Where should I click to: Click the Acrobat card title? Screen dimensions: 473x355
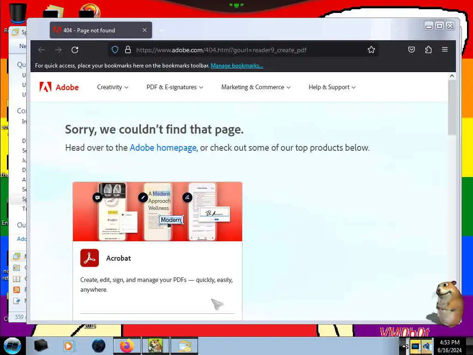(119, 258)
